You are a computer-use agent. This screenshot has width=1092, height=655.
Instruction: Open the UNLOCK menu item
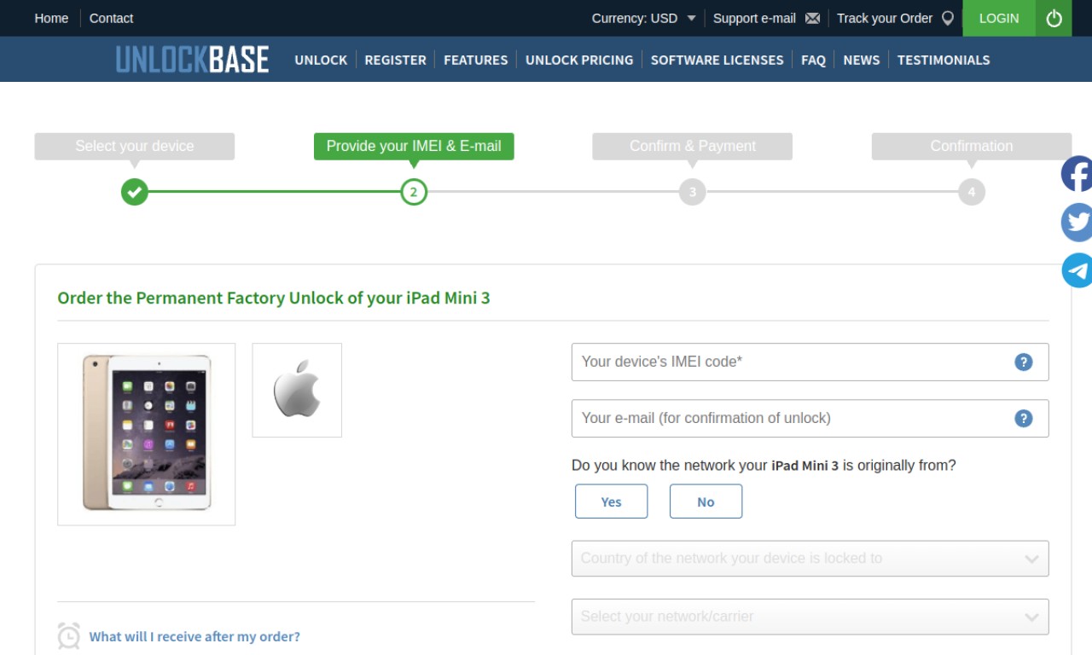(x=321, y=60)
